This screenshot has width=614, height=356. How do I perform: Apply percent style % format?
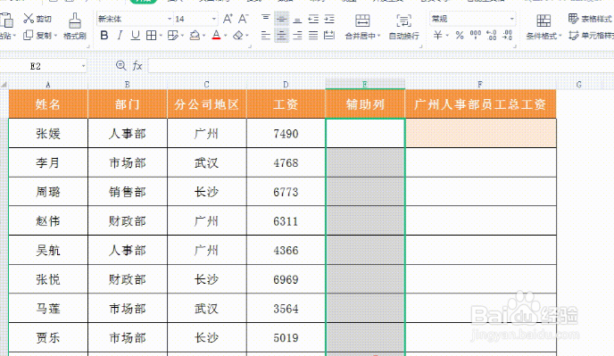[460, 36]
